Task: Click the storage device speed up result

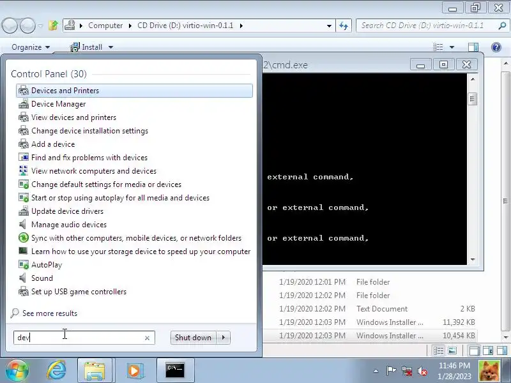Action: tap(141, 251)
